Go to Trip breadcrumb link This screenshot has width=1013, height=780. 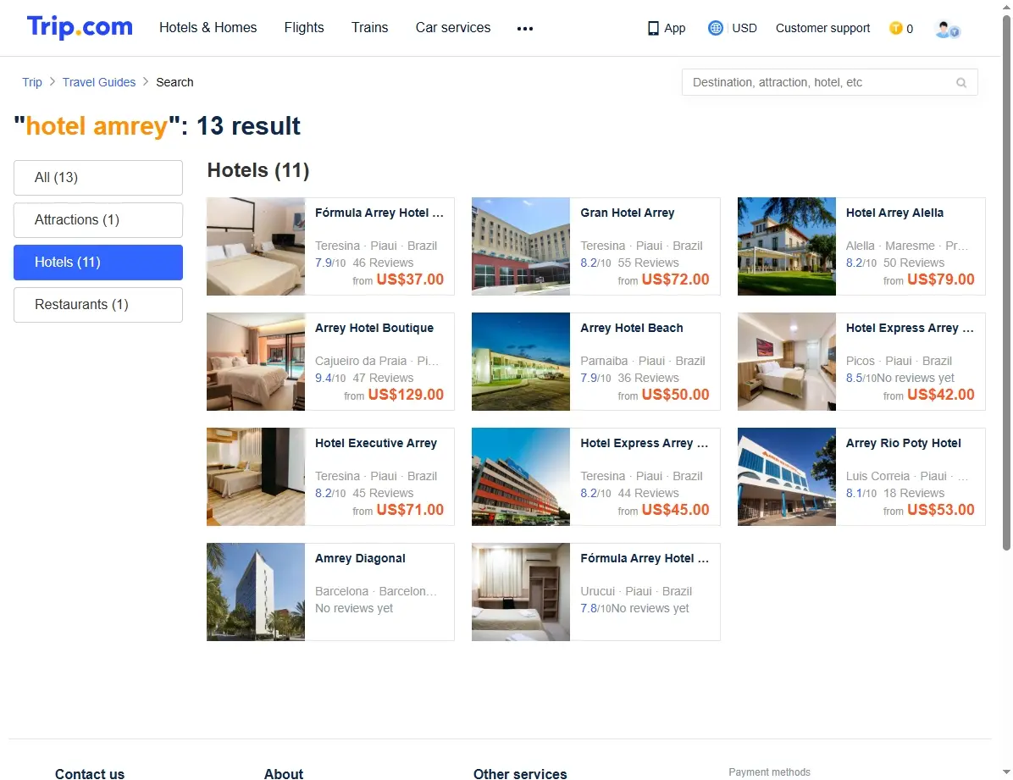coord(31,82)
